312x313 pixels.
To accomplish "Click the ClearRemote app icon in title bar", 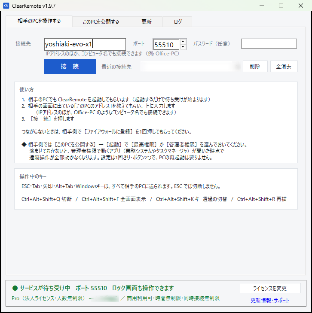I will 6,6.
